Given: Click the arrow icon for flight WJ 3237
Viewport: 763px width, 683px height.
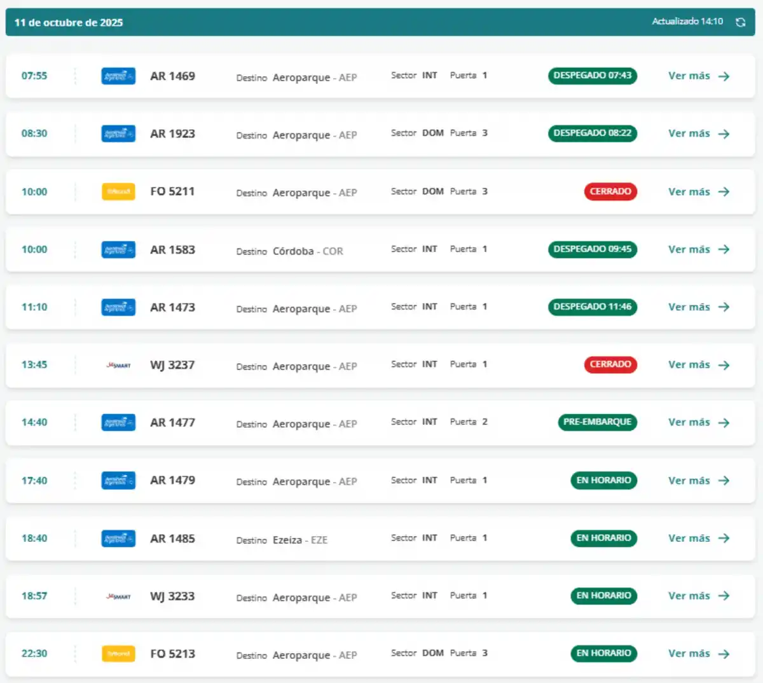Looking at the screenshot, I should 724,365.
